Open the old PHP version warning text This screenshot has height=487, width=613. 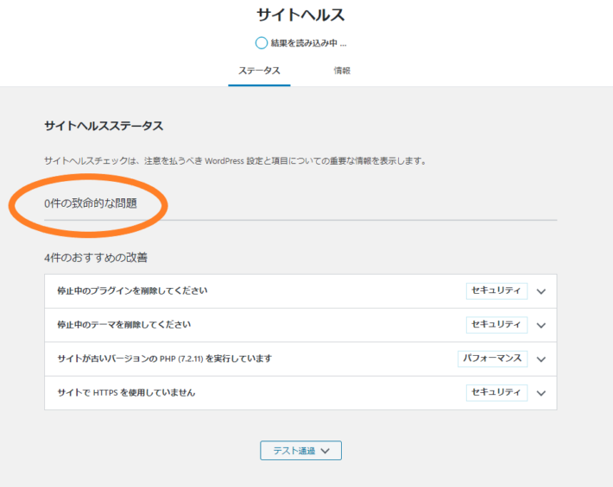pyautogui.click(x=164, y=359)
